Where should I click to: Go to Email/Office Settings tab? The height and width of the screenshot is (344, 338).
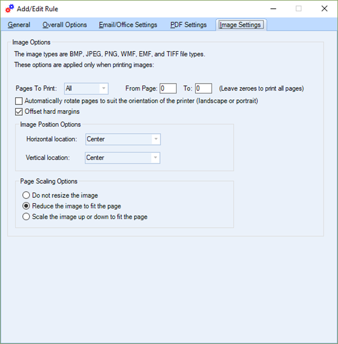pyautogui.click(x=128, y=25)
